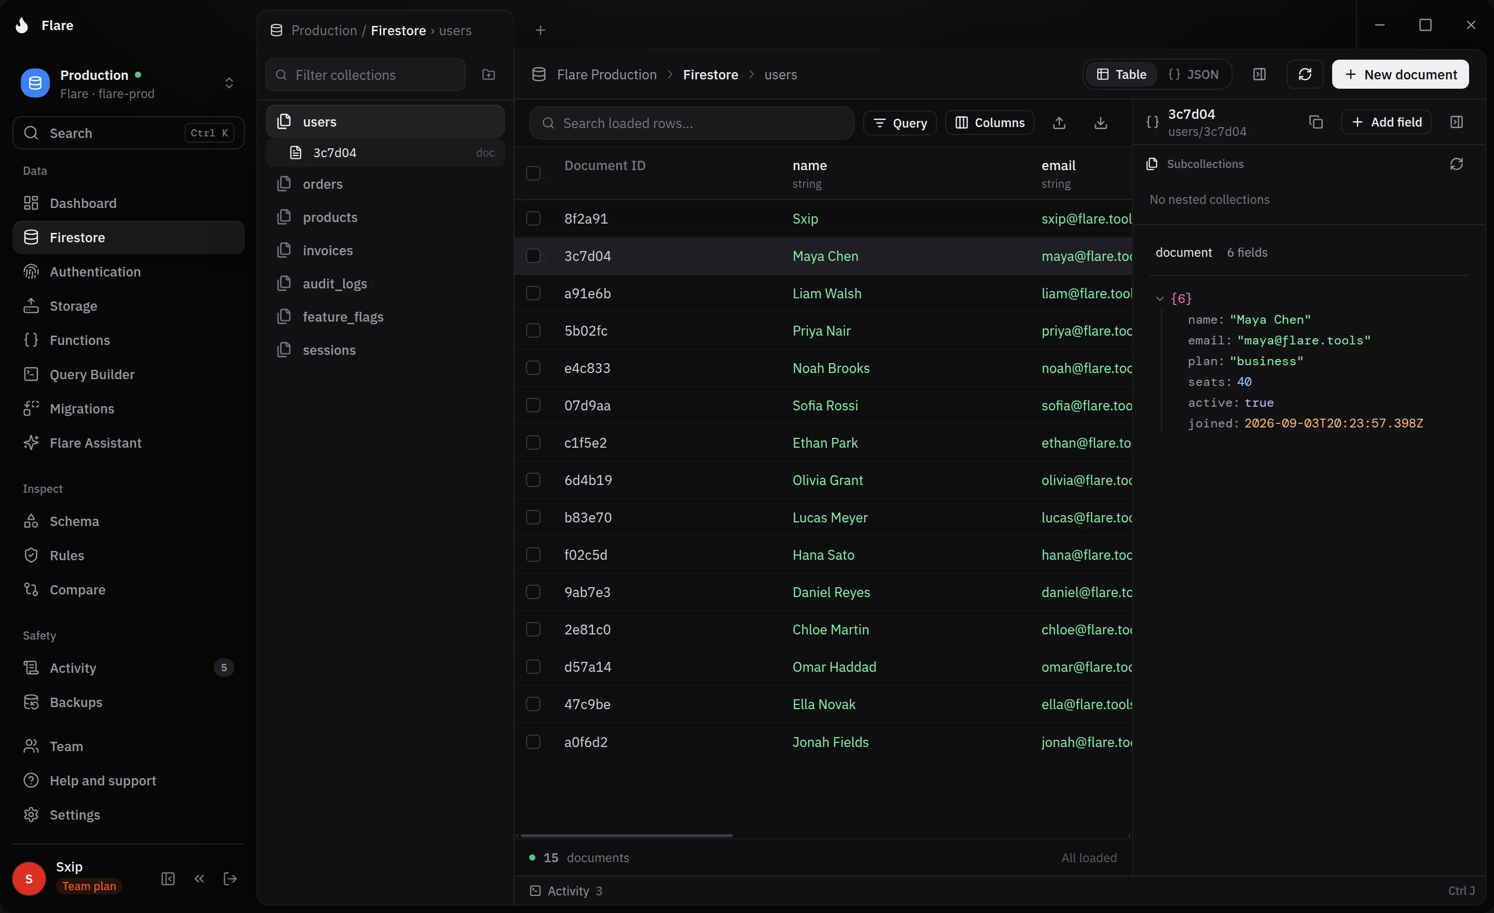The image size is (1494, 913).
Task: Switch to JSON view
Action: pos(1193,74)
